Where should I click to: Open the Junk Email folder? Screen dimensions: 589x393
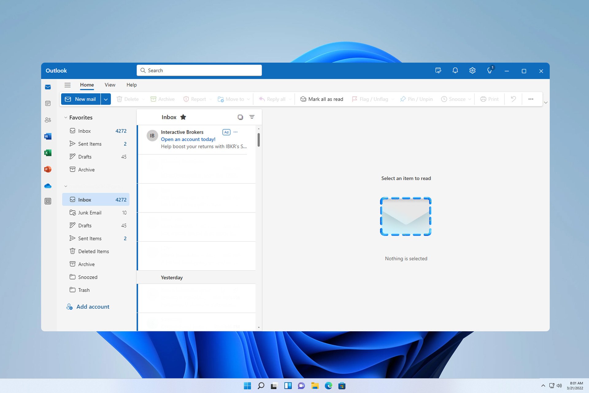[x=96, y=213]
